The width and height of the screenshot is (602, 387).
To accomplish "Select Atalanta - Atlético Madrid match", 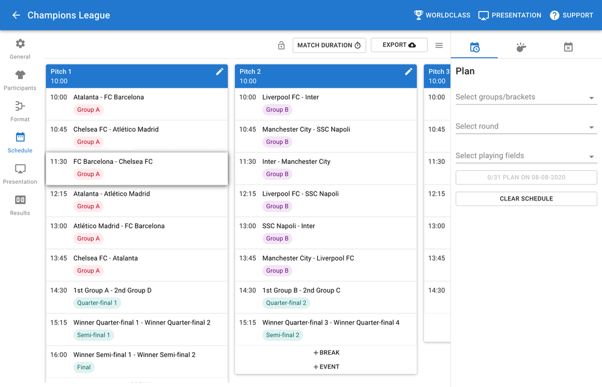I will point(137,201).
